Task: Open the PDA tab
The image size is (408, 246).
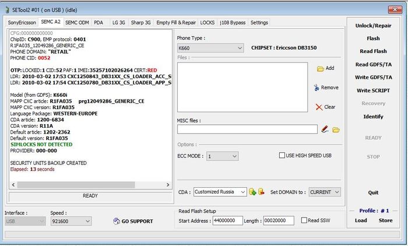Action: (x=99, y=23)
